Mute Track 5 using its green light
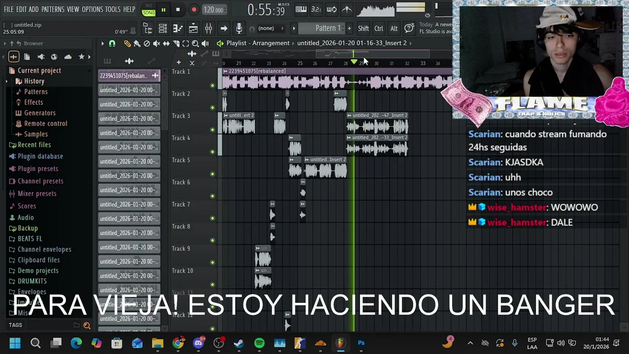The image size is (629, 354). 212,174
